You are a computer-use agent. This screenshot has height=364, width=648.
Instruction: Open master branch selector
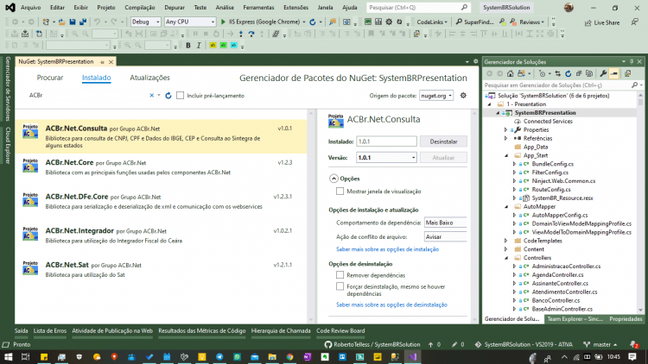pyautogui.click(x=600, y=344)
